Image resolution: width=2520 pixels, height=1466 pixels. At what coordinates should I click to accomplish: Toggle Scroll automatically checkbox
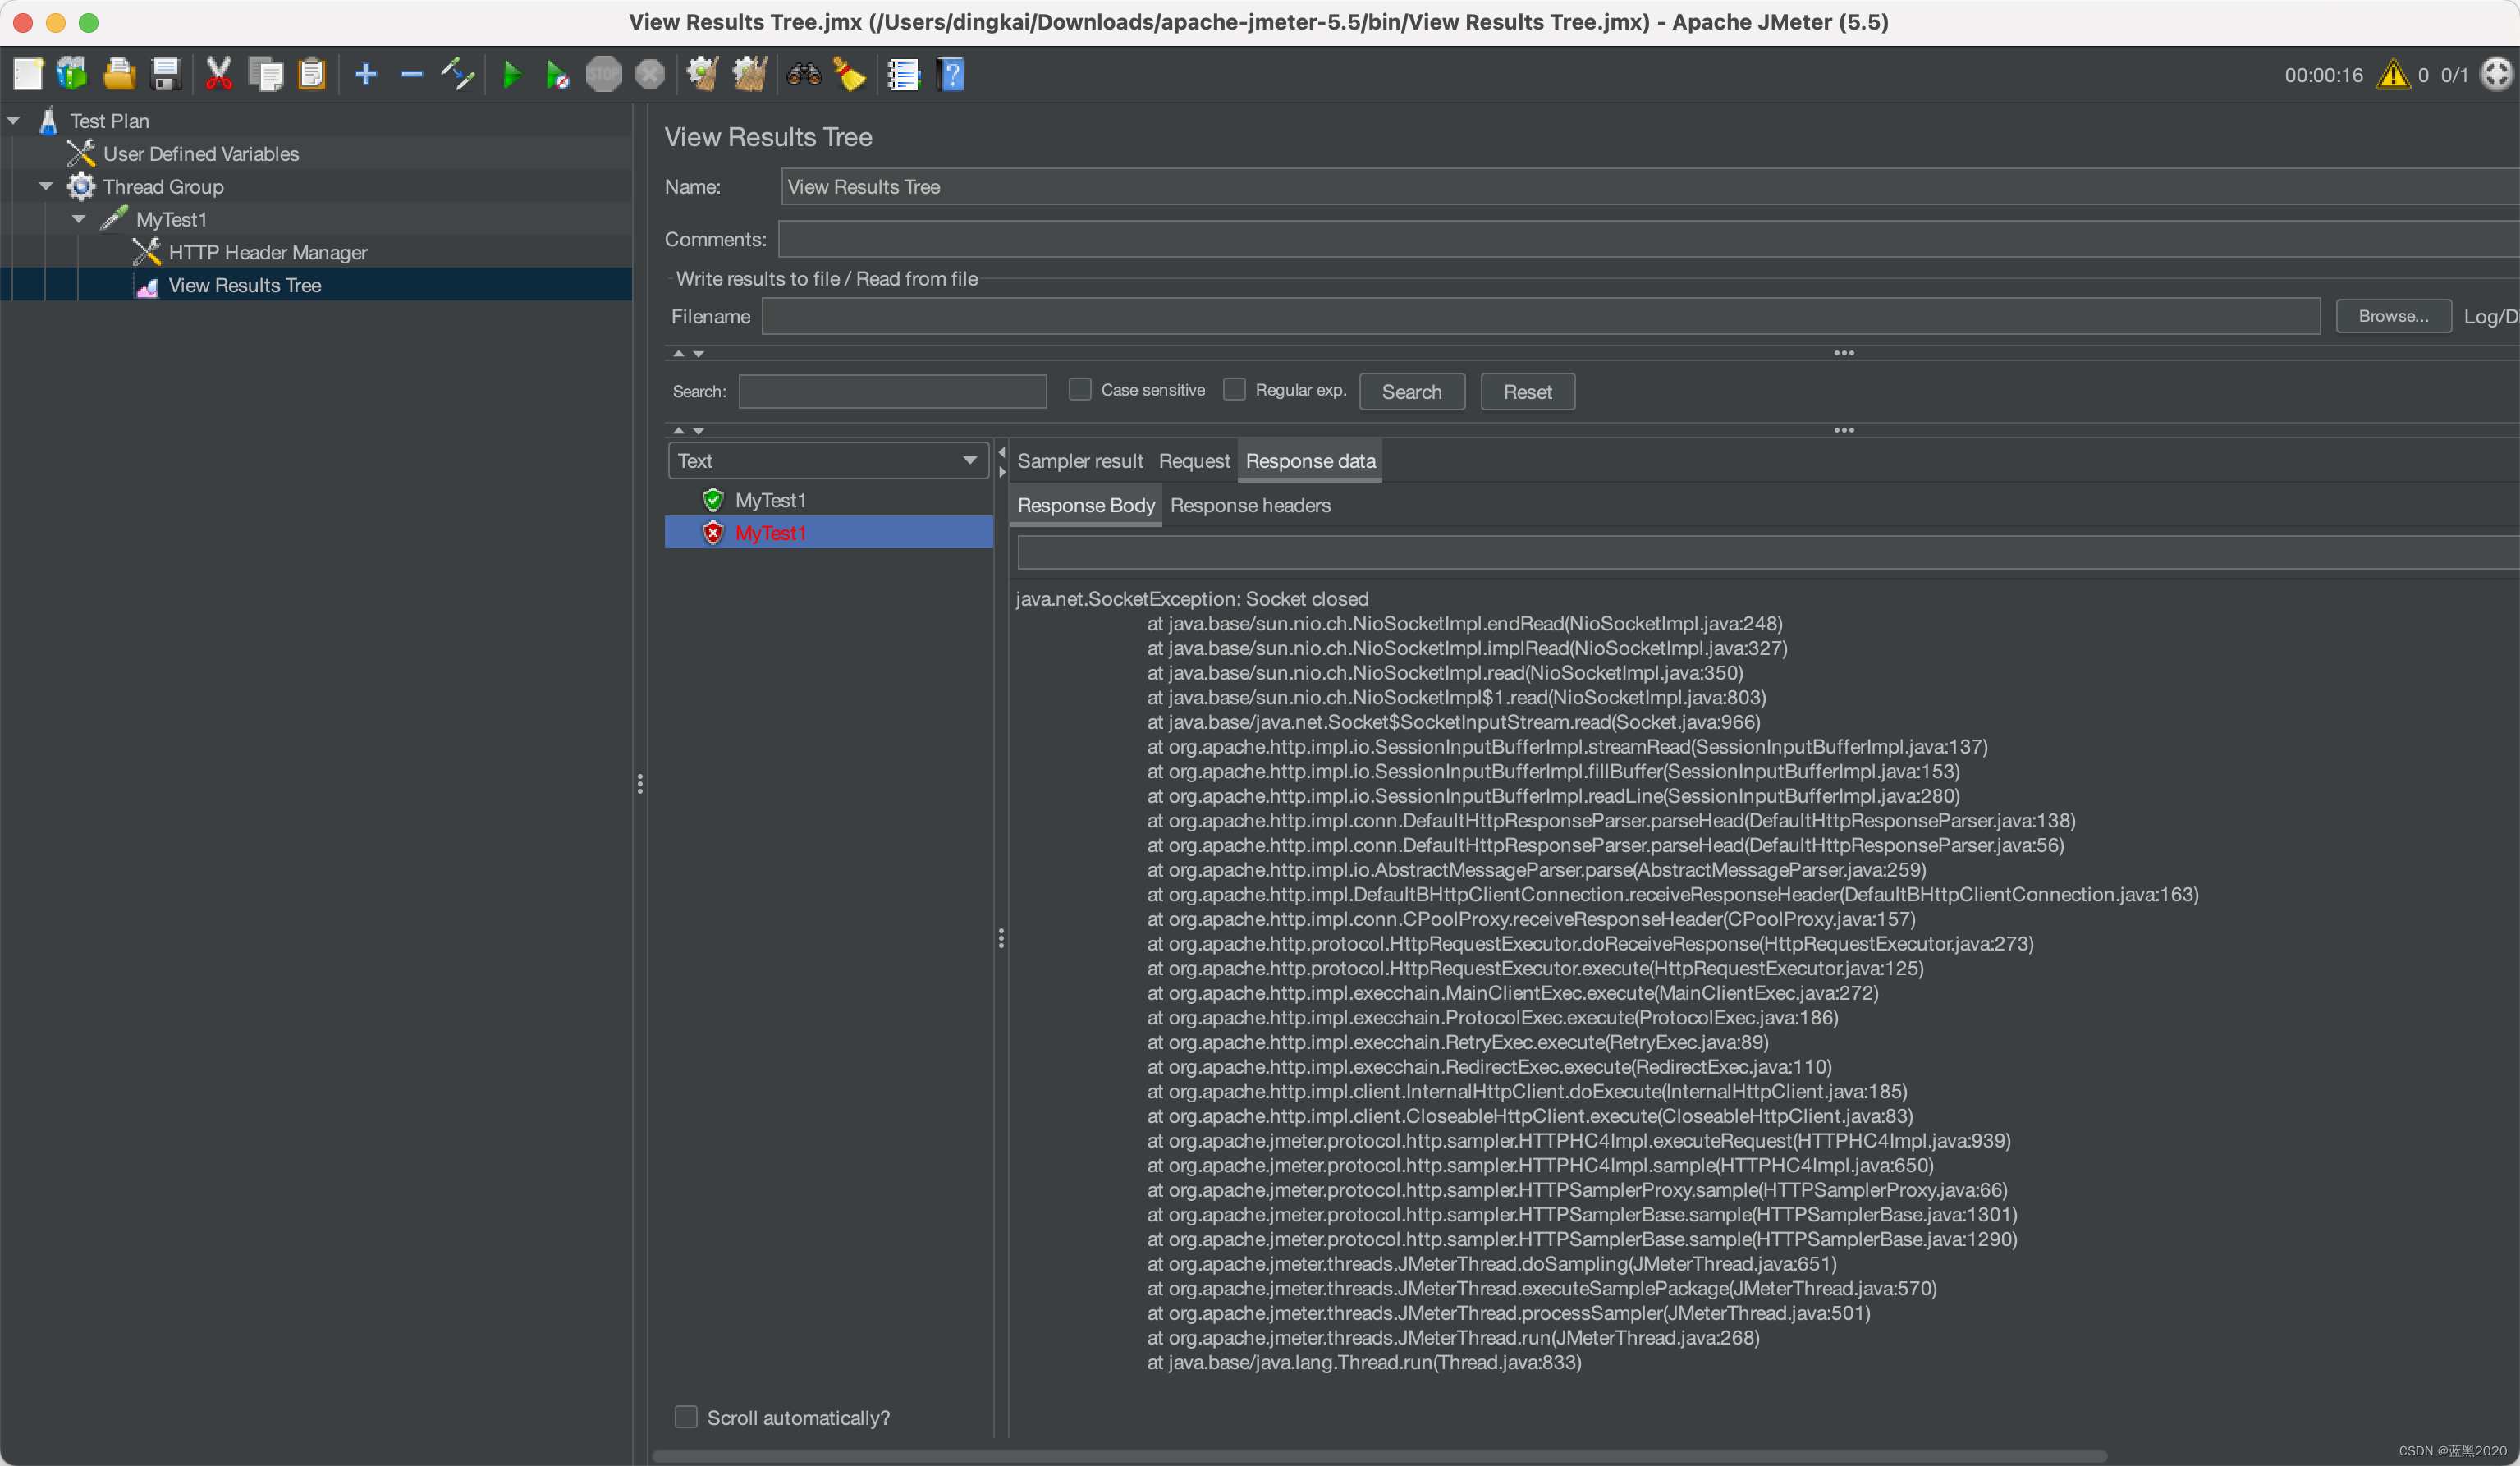tap(686, 1416)
